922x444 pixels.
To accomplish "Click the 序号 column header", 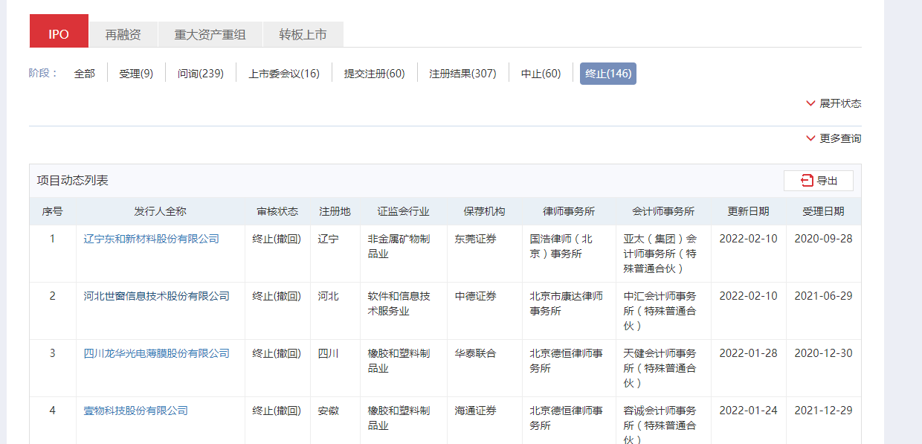I will click(52, 211).
